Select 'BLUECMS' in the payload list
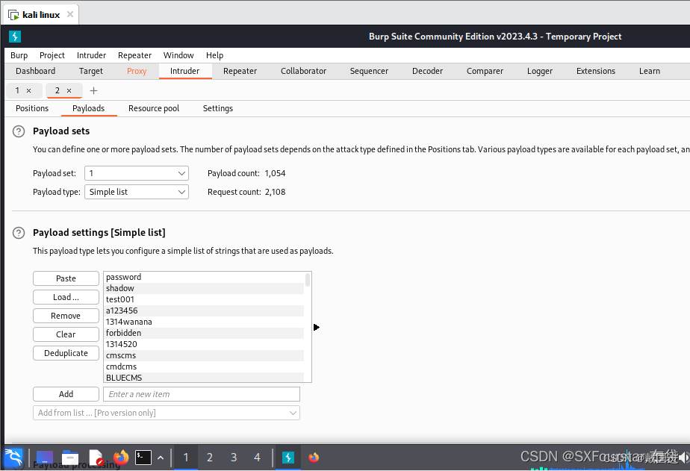This screenshot has height=471, width=690. [x=204, y=378]
